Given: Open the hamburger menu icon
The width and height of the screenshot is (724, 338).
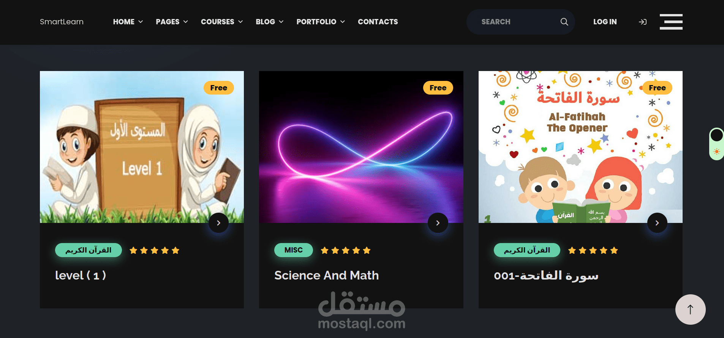Looking at the screenshot, I should click(x=671, y=22).
